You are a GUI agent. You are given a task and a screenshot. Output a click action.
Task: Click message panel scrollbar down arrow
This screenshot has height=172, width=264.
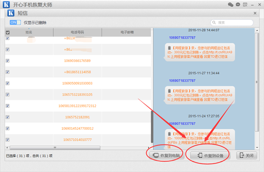coord(257,148)
